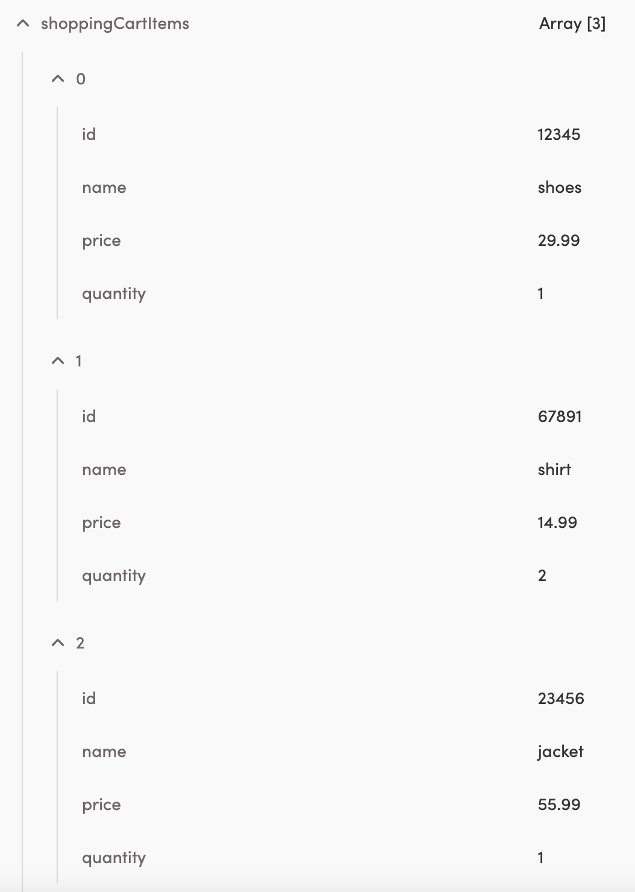The width and height of the screenshot is (635, 892).
Task: Collapse array item 2
Action: [58, 642]
